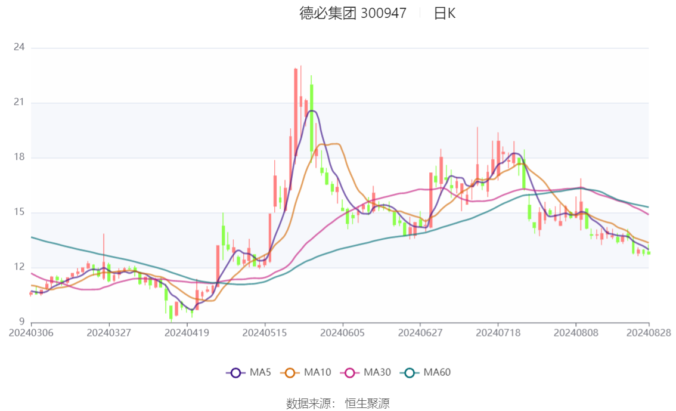The image size is (676, 411).
Task: Click x-axis date label 20240828
Action: 649,333
